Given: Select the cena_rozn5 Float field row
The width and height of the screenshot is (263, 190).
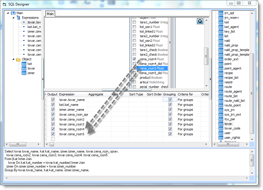Looking at the screenshot, I should click(152, 68).
